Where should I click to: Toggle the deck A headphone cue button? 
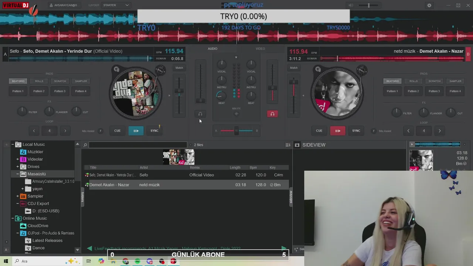pos(200,114)
